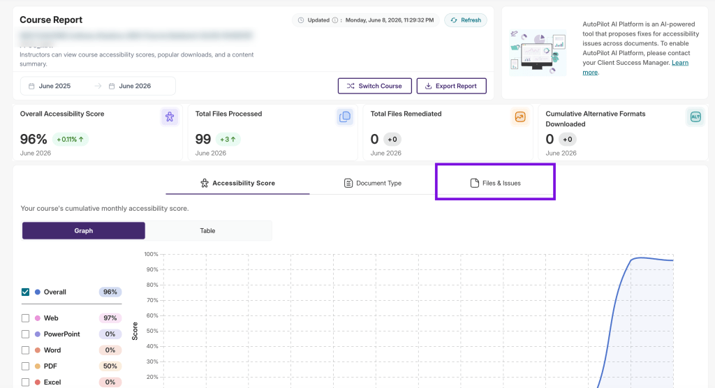715x388 pixels.
Task: Click the AutoPilot AI Platform illustration
Action: point(538,53)
